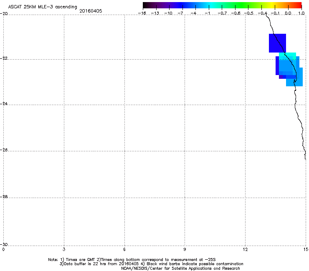Click the colorbar label '0.0'
Image resolution: width=309 pixels, height=271 pixels.
click(x=288, y=13)
